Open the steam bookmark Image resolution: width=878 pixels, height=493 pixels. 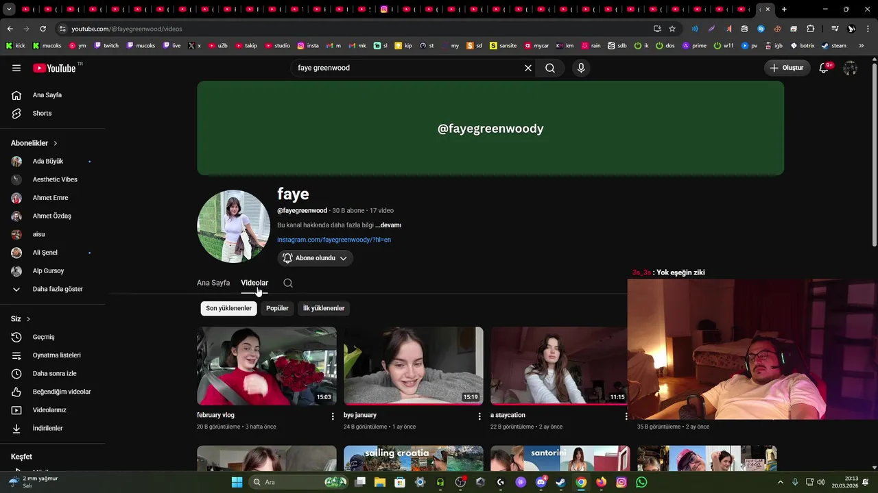(834, 46)
